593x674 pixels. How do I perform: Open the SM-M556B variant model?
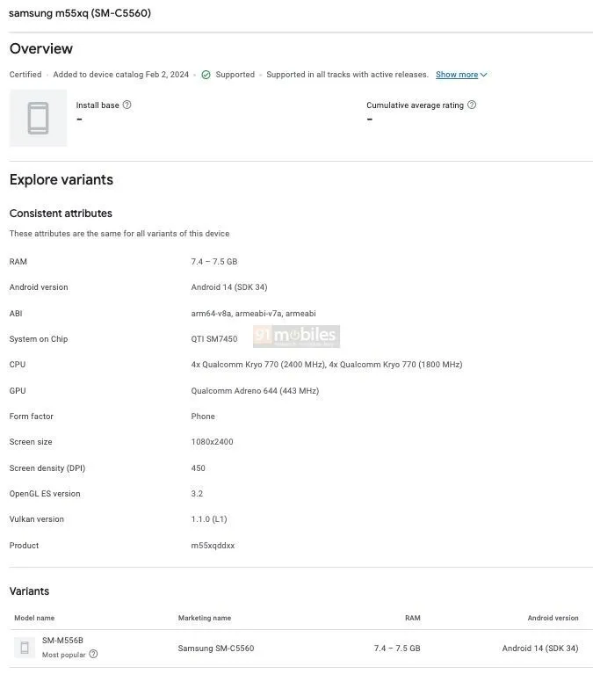point(62,641)
